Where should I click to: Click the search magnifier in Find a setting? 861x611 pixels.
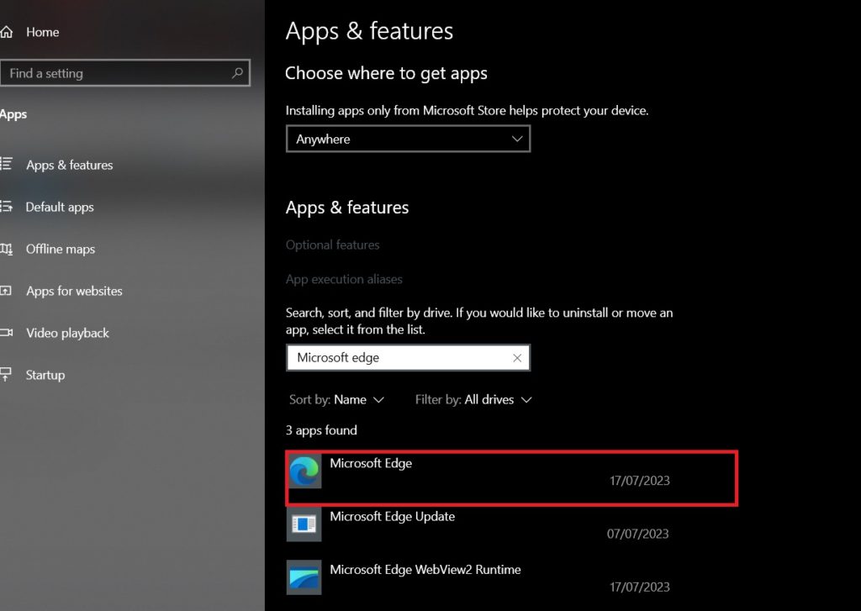pos(238,73)
